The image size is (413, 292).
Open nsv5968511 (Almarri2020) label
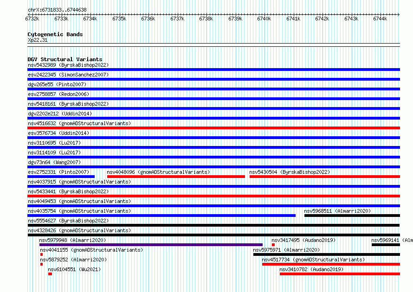(x=337, y=211)
